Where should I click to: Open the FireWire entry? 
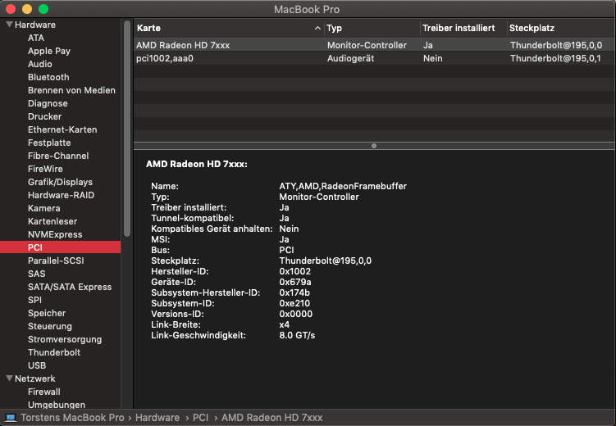[45, 169]
